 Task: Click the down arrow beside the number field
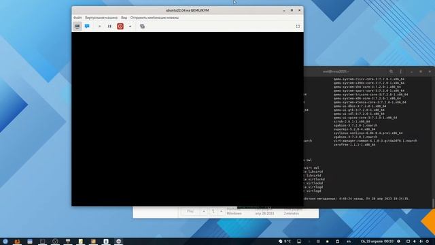click(221, 212)
